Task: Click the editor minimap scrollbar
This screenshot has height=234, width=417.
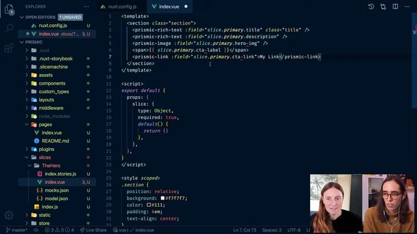Action: point(414,61)
